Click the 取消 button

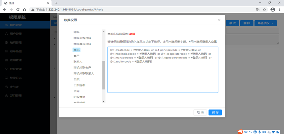200,112
